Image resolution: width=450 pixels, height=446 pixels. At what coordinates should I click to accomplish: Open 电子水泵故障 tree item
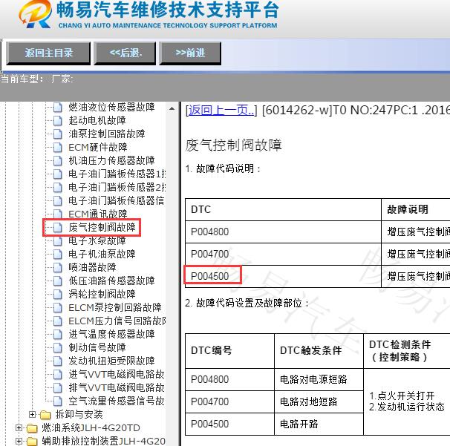tap(97, 241)
